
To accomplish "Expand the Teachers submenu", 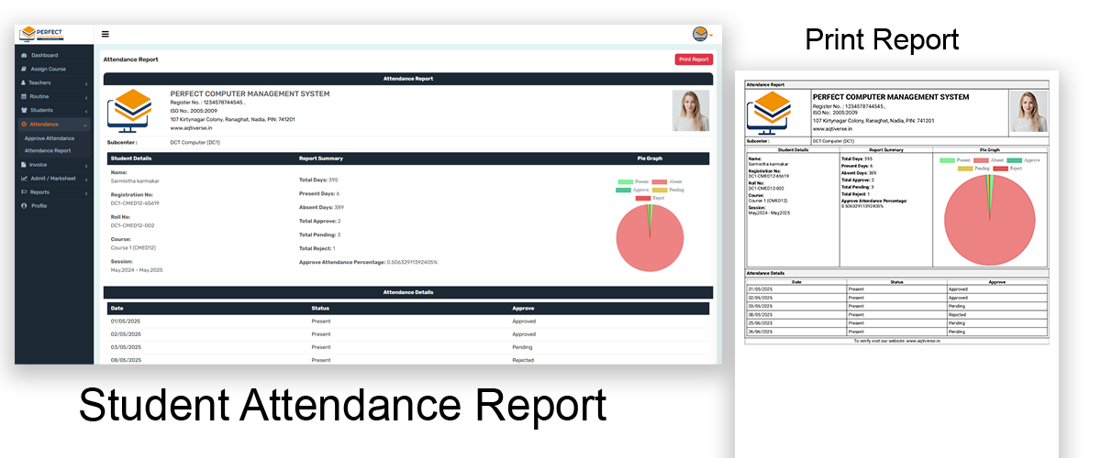I will pos(39,82).
